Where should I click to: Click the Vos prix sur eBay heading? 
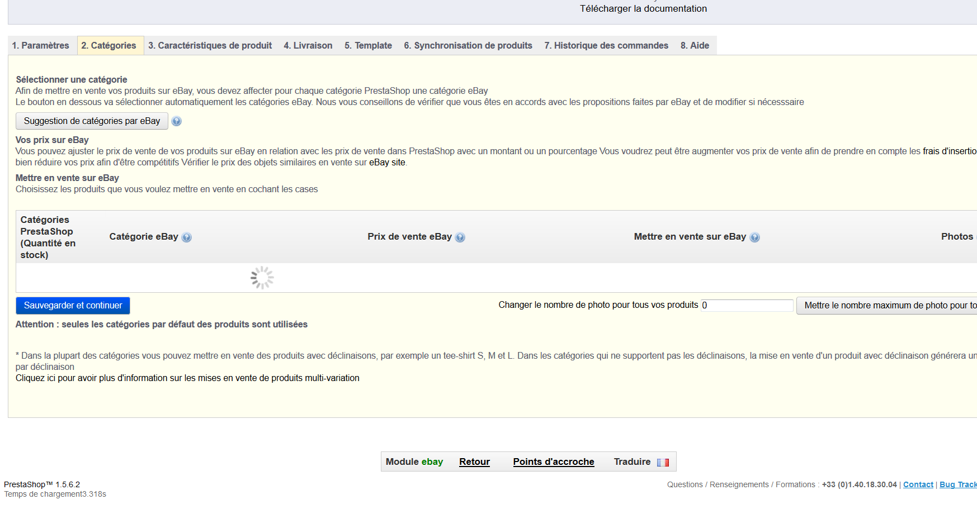52,140
